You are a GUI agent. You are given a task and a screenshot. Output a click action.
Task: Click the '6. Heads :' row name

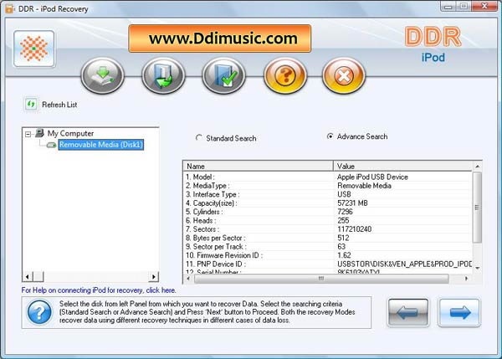pos(201,220)
